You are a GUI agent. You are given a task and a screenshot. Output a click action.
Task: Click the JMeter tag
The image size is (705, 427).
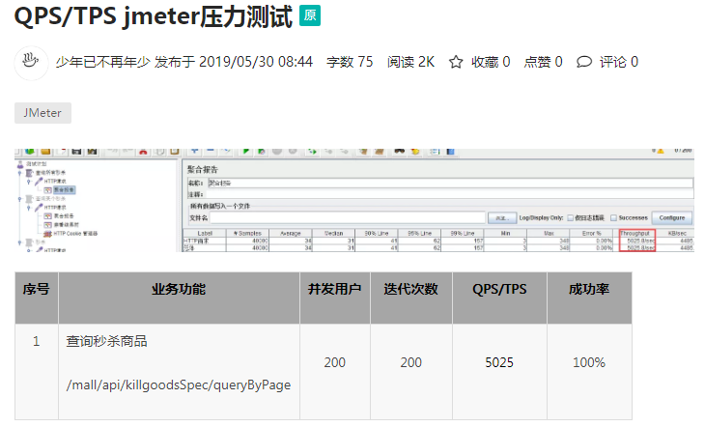coord(42,113)
